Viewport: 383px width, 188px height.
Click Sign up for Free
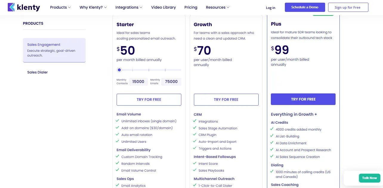(348, 7)
